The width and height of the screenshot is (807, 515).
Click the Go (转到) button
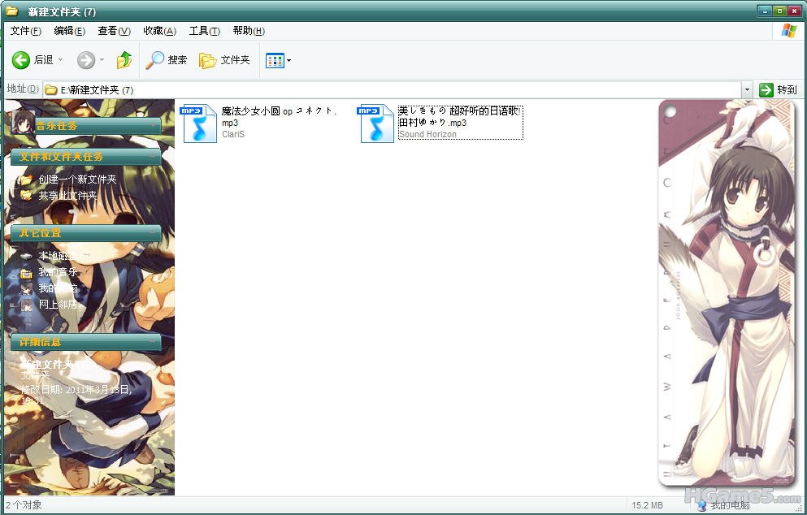[779, 90]
